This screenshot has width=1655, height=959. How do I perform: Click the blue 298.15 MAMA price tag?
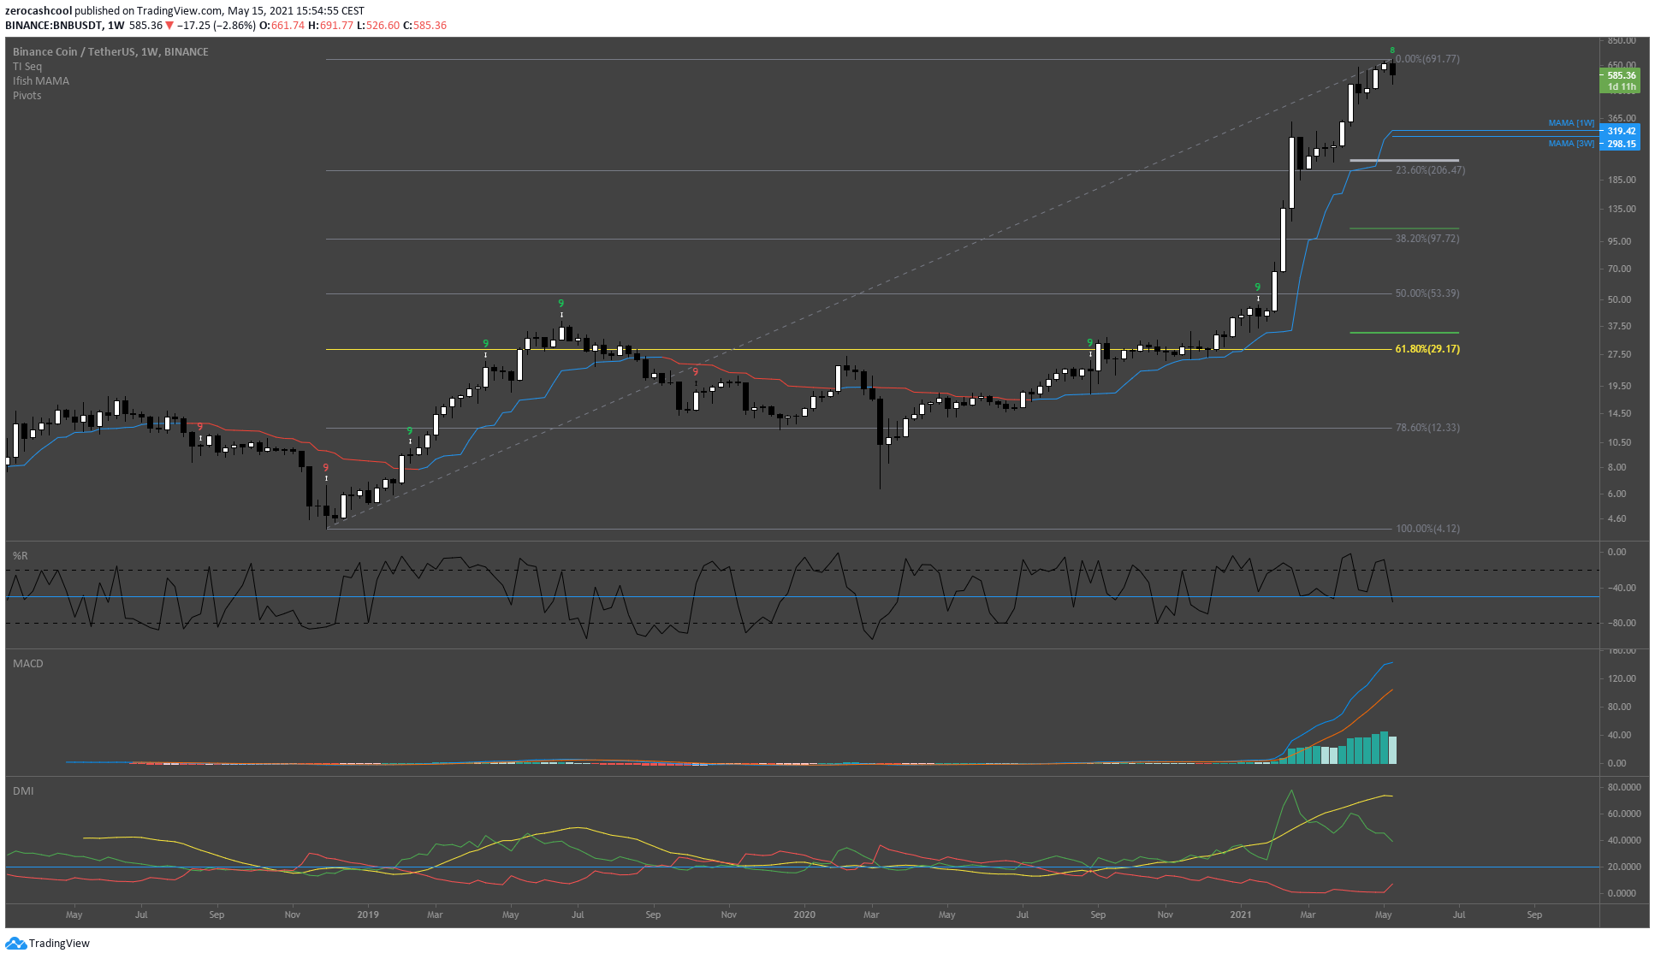pyautogui.click(x=1620, y=144)
